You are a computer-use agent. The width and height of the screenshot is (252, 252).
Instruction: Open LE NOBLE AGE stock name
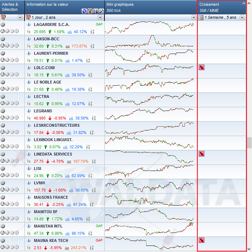coord(48,82)
